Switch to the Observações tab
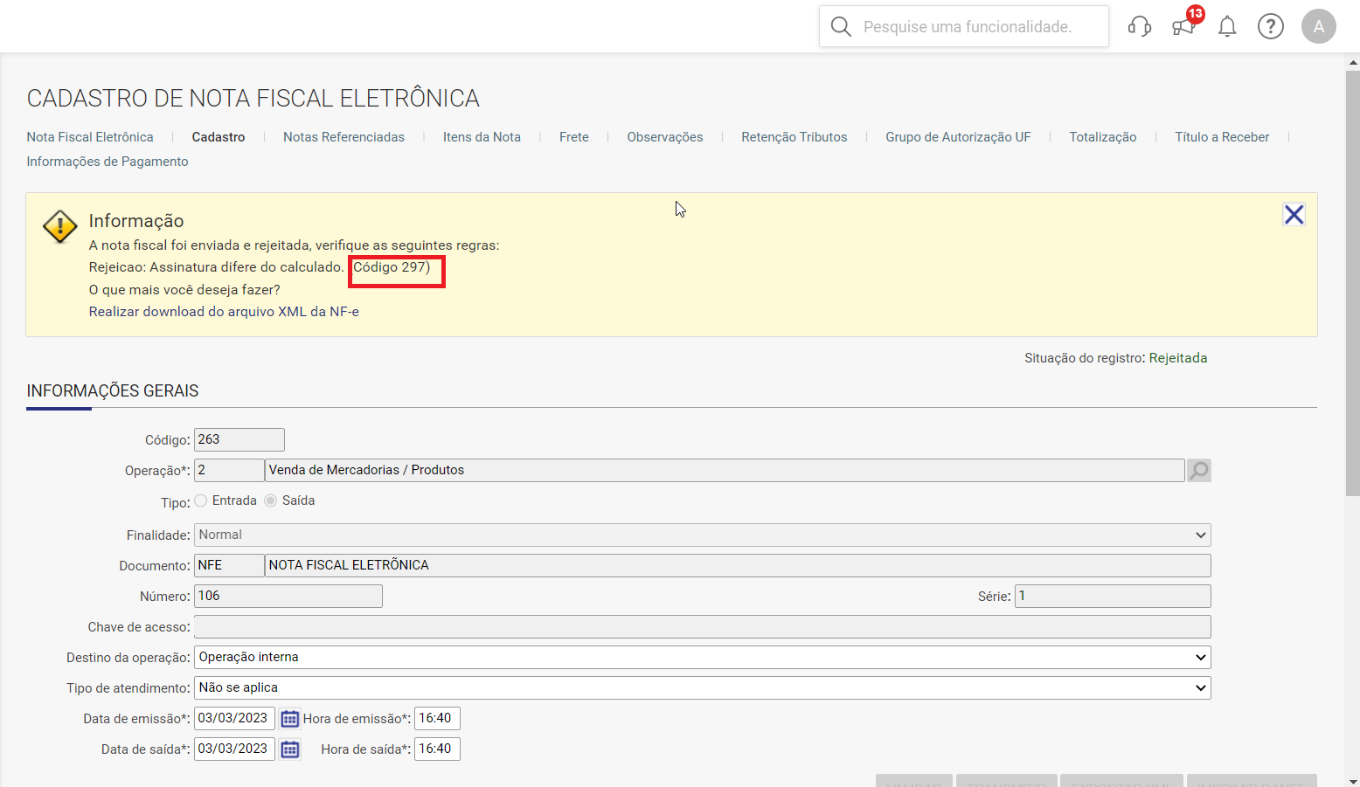This screenshot has width=1360, height=787. point(665,137)
